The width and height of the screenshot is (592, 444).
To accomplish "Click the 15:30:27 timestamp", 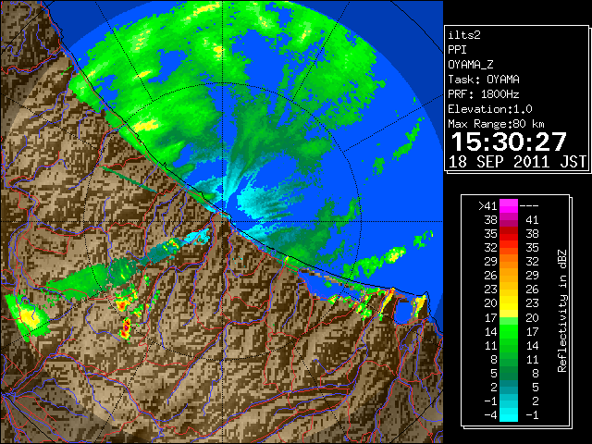I will 509,142.
